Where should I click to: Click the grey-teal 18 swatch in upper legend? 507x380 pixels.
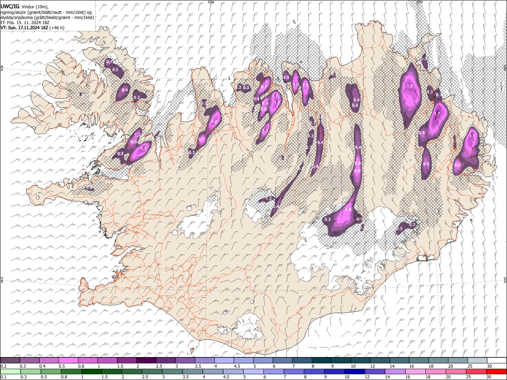tap(438, 360)
